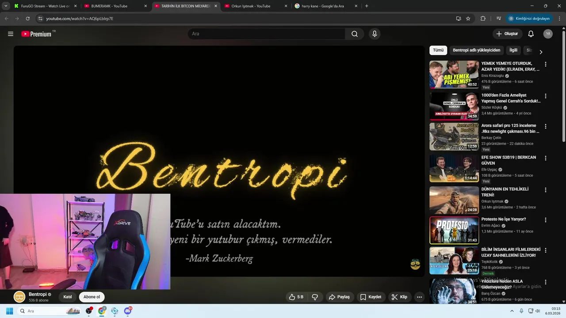Open Windows Start menu
The height and width of the screenshot is (318, 566).
9,311
